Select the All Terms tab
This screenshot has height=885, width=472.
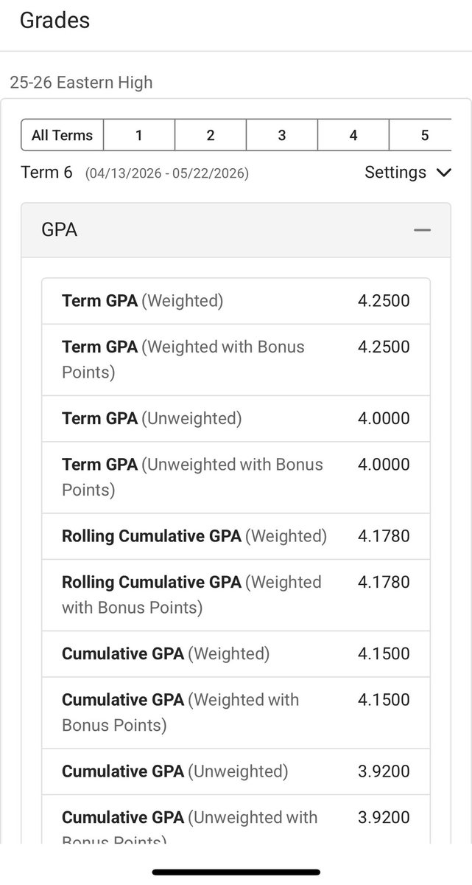63,135
